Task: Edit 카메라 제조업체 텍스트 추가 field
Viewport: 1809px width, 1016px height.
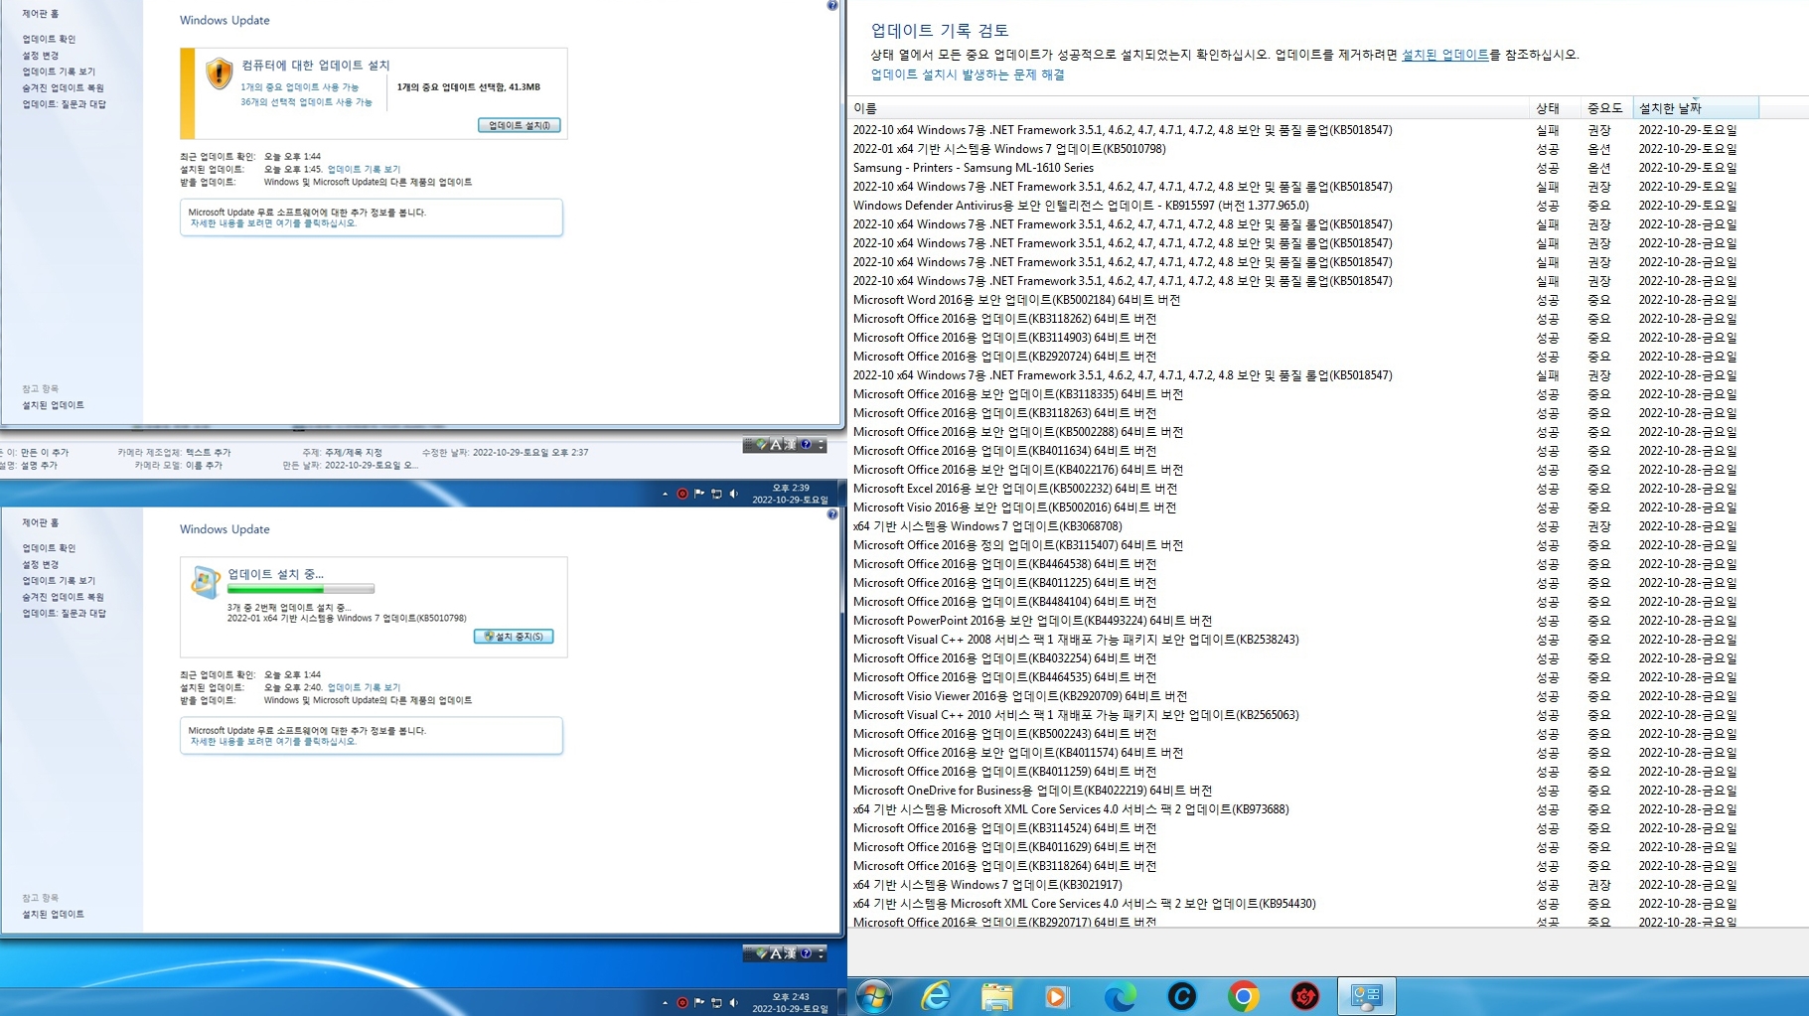Action: tap(208, 453)
